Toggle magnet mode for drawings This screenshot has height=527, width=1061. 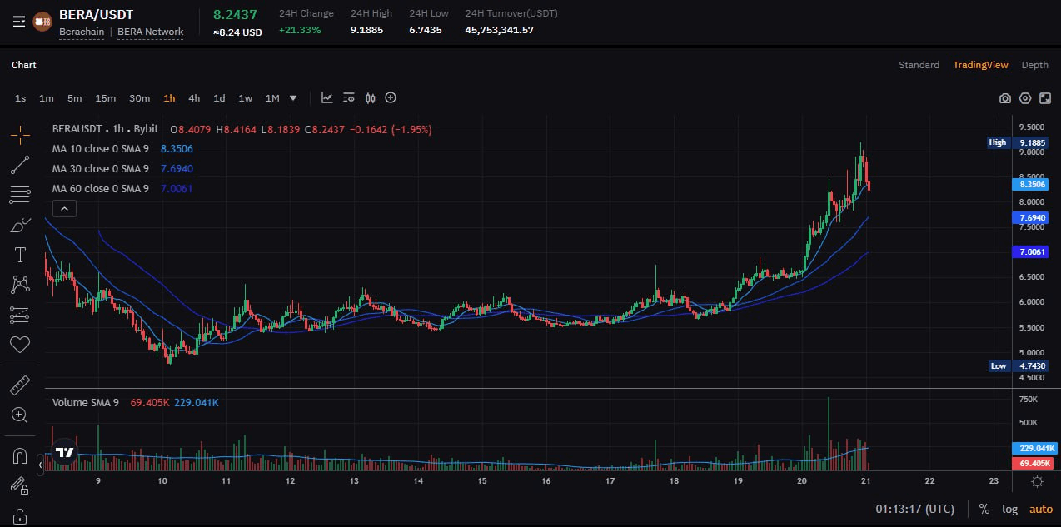tap(20, 455)
